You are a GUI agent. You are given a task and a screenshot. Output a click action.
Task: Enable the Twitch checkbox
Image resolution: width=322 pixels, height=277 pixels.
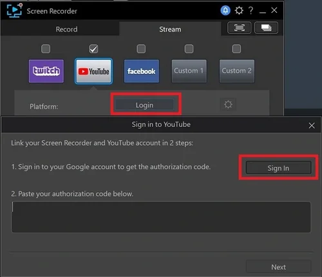[x=46, y=49]
